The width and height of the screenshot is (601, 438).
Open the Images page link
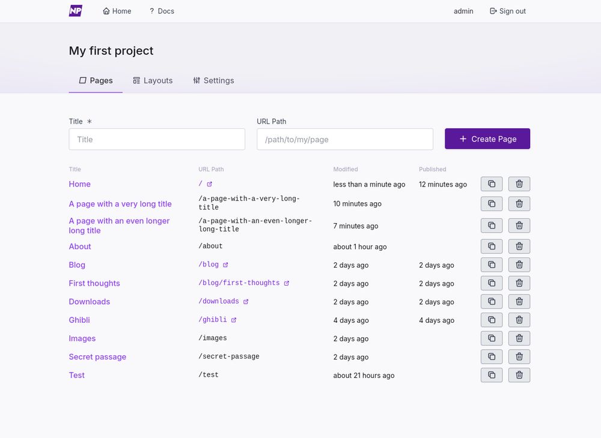[82, 338]
